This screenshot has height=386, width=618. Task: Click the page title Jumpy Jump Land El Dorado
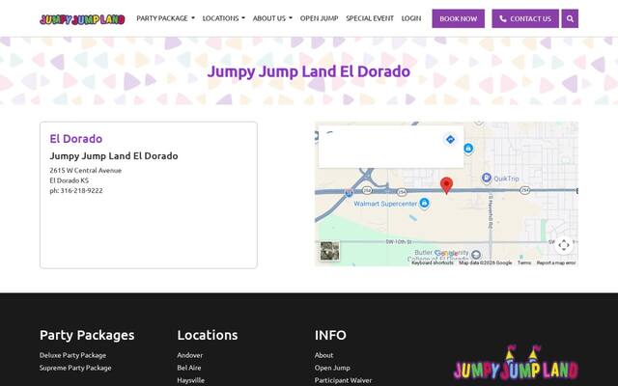[309, 71]
